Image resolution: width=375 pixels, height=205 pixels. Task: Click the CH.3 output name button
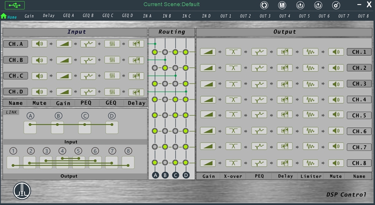tap(359, 84)
